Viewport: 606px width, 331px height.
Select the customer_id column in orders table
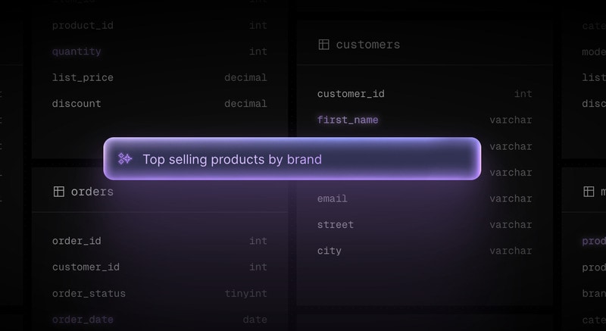click(x=86, y=267)
